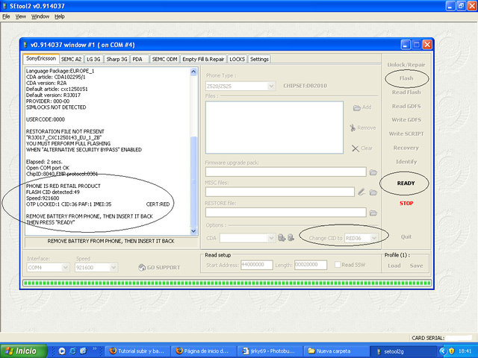Image resolution: width=478 pixels, height=358 pixels.
Task: Open the Help menu
Action: click(60, 16)
